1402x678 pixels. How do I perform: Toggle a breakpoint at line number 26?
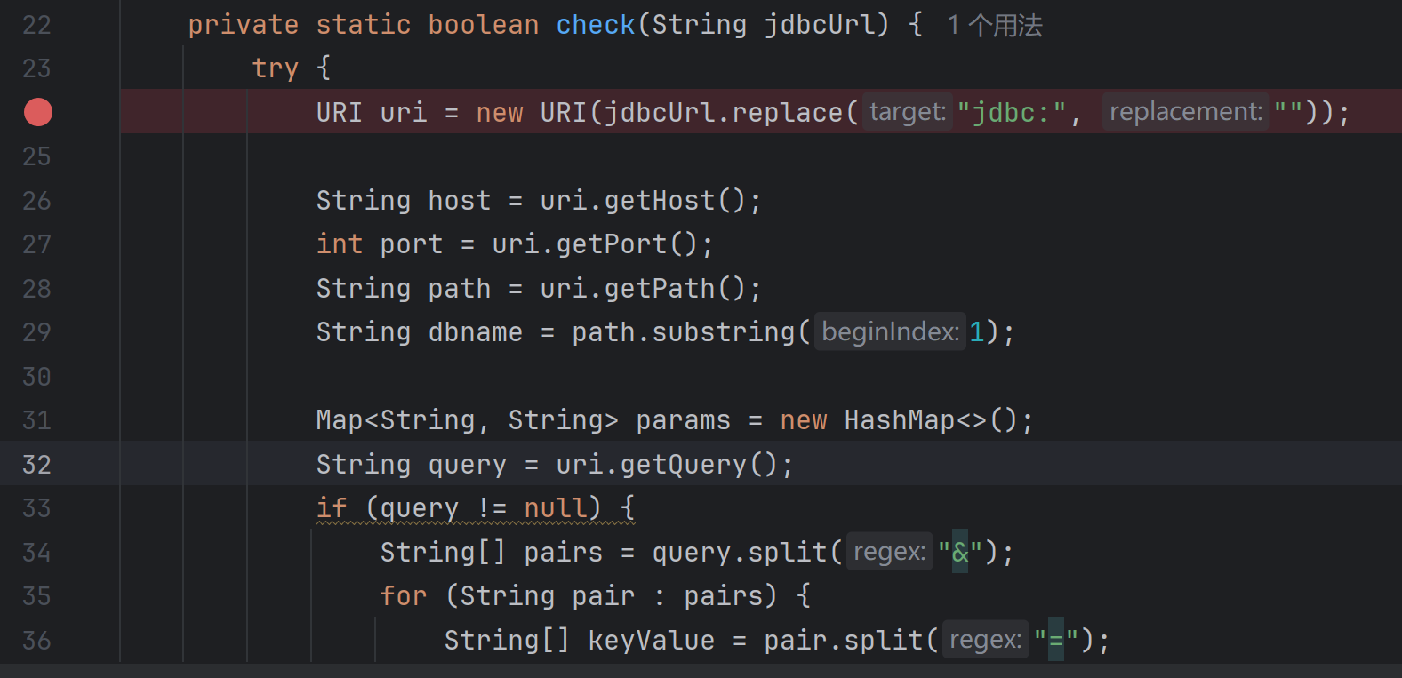tap(36, 201)
